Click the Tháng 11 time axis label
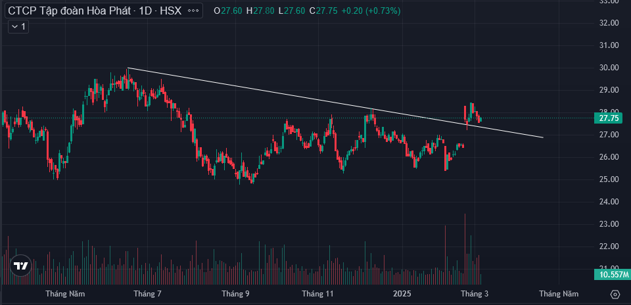This screenshot has height=305, width=631. pos(318,294)
